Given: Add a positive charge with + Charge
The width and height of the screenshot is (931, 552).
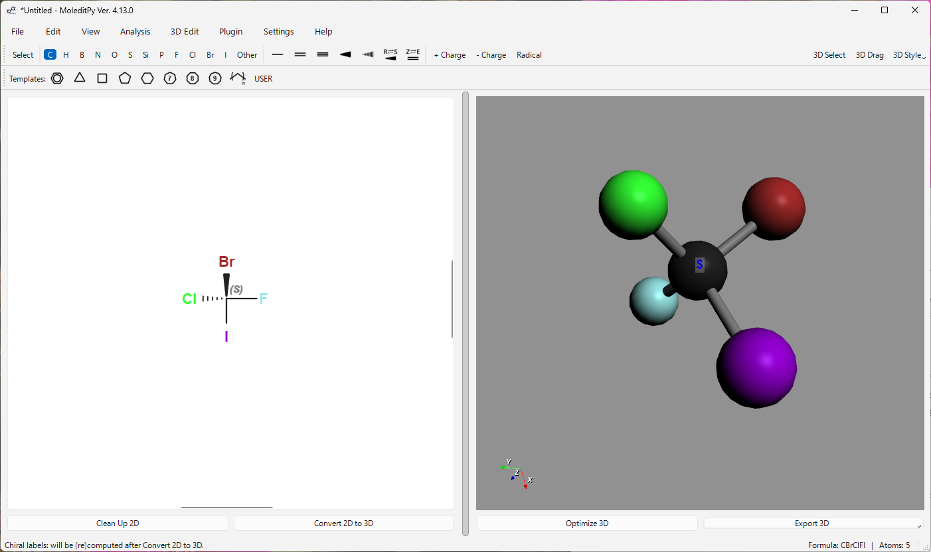Looking at the screenshot, I should coord(450,55).
